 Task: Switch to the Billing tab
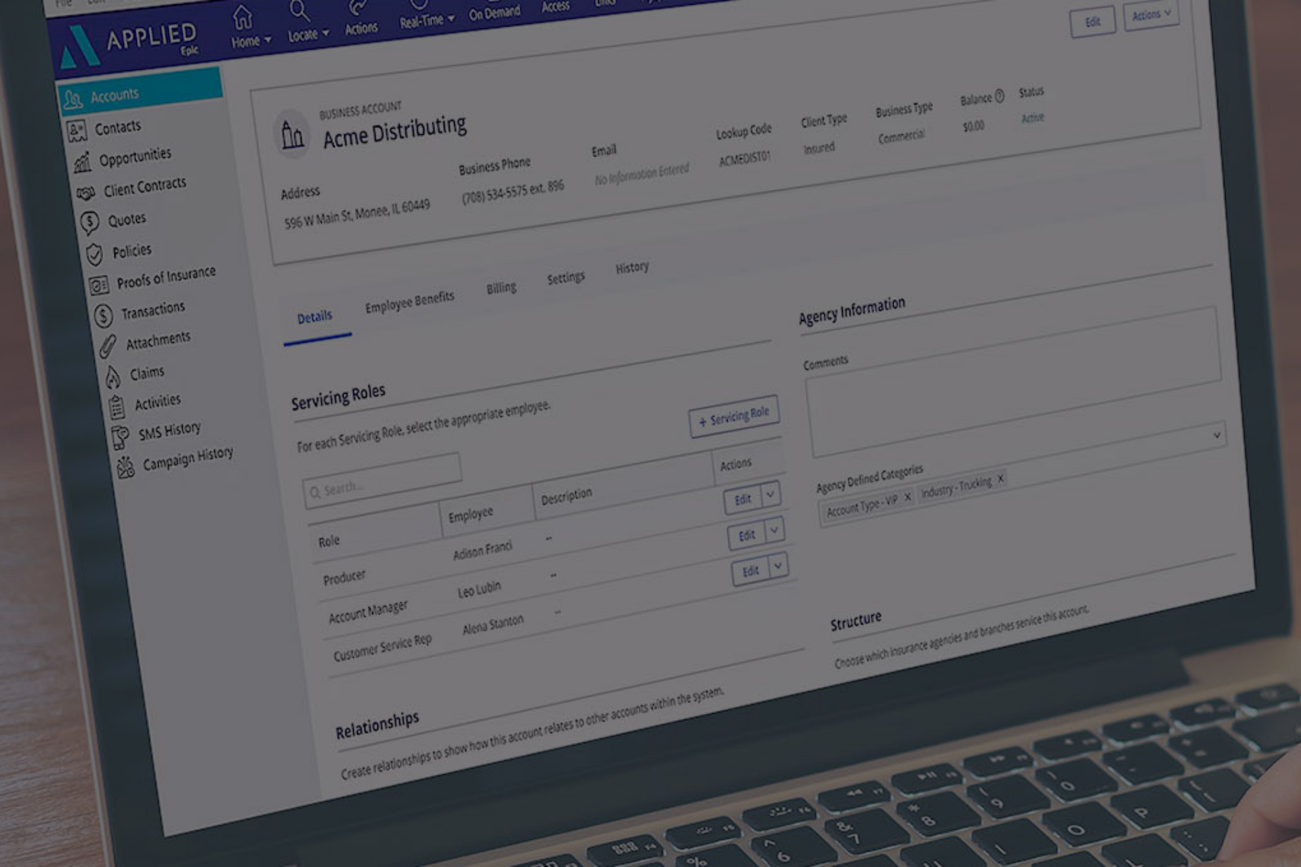point(501,287)
